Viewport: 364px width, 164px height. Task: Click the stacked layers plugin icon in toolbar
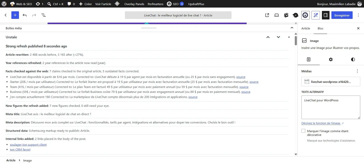[x=286, y=15]
